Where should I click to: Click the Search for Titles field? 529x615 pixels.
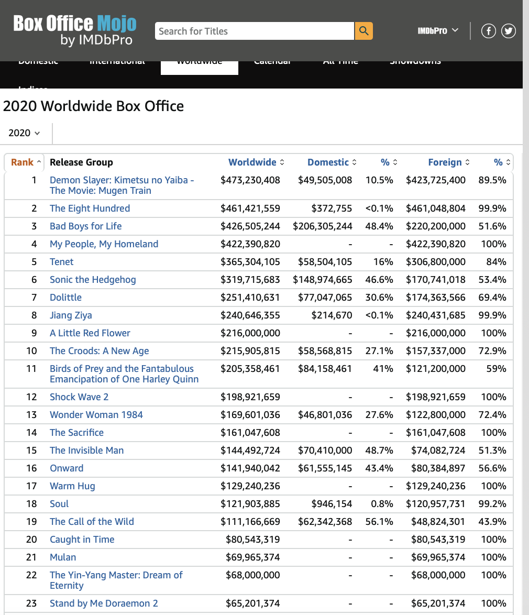254,31
